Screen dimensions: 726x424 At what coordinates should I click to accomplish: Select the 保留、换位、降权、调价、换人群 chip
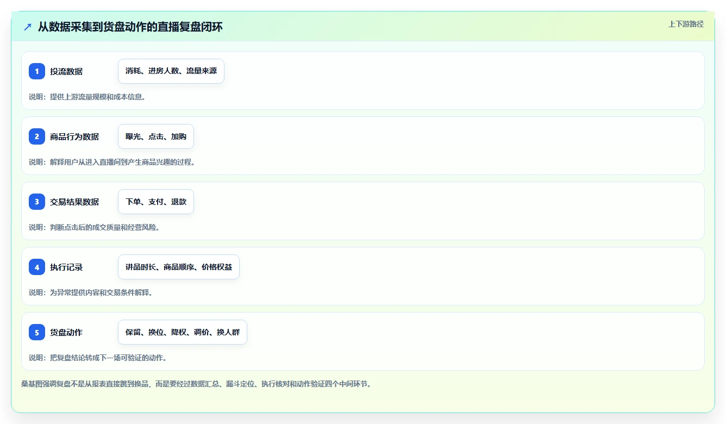click(x=183, y=332)
